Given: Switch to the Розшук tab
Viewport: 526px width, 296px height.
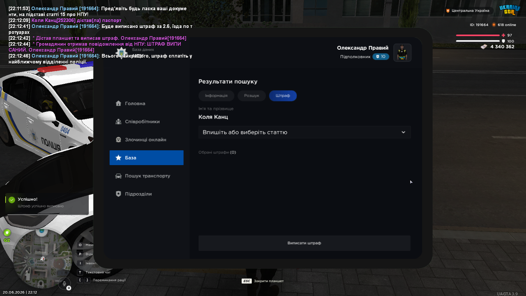Looking at the screenshot, I should (251, 96).
